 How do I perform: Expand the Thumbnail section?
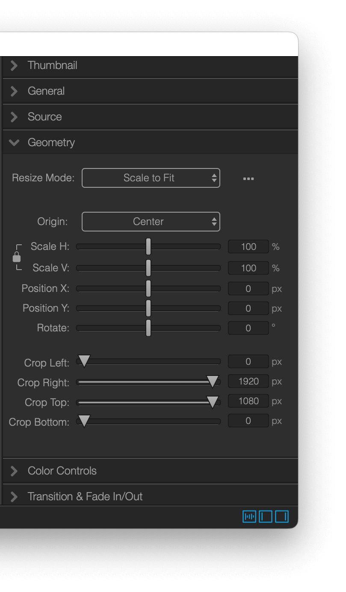(150, 66)
